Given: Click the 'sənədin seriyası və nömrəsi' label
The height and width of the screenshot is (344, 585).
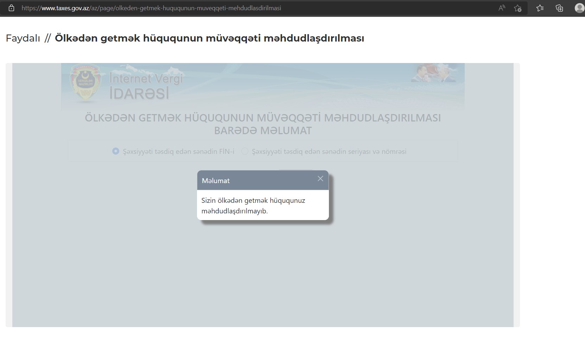Looking at the screenshot, I should [329, 152].
